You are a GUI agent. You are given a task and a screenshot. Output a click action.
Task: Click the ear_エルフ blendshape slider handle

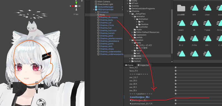click(x=176, y=77)
